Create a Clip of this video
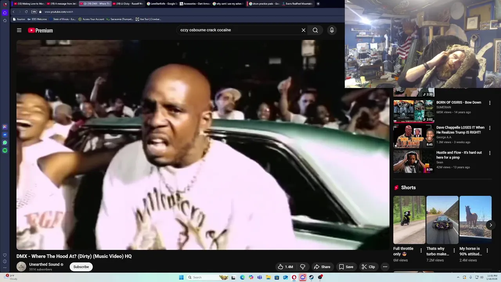This screenshot has width=501, height=282. click(x=368, y=267)
